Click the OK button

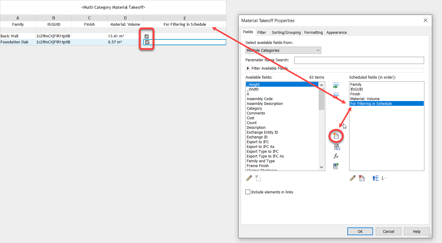point(360,231)
